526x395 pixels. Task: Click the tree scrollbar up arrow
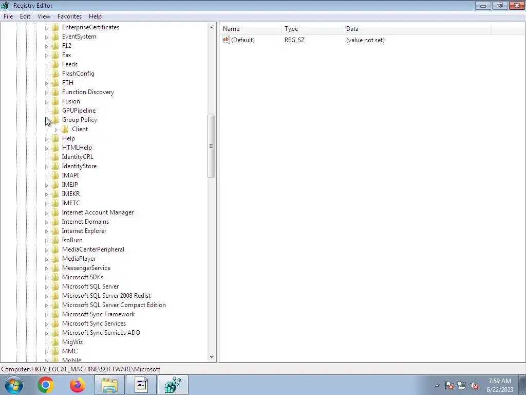[x=211, y=27]
